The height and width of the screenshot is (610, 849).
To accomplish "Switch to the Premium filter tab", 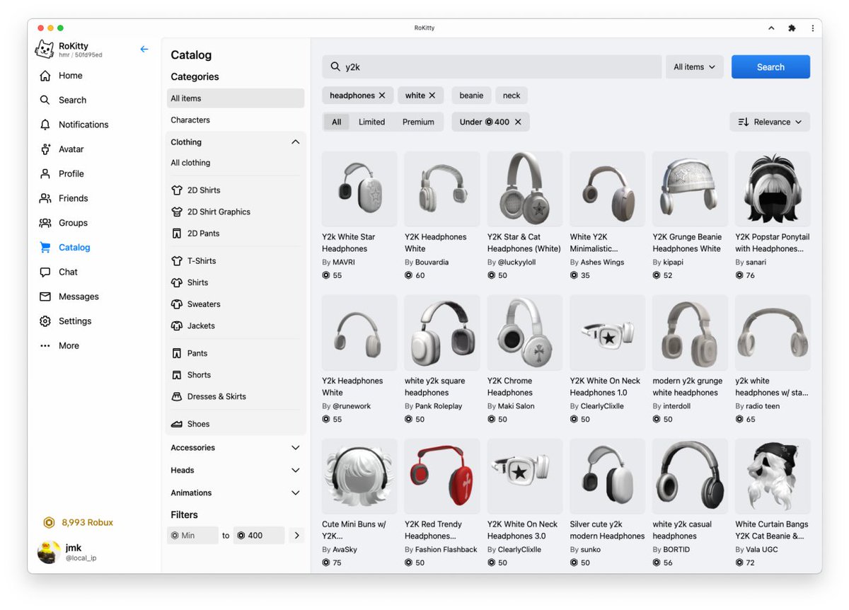I will tap(418, 122).
